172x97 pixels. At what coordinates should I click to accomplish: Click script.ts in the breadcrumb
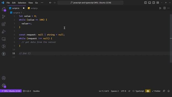point(16,13)
